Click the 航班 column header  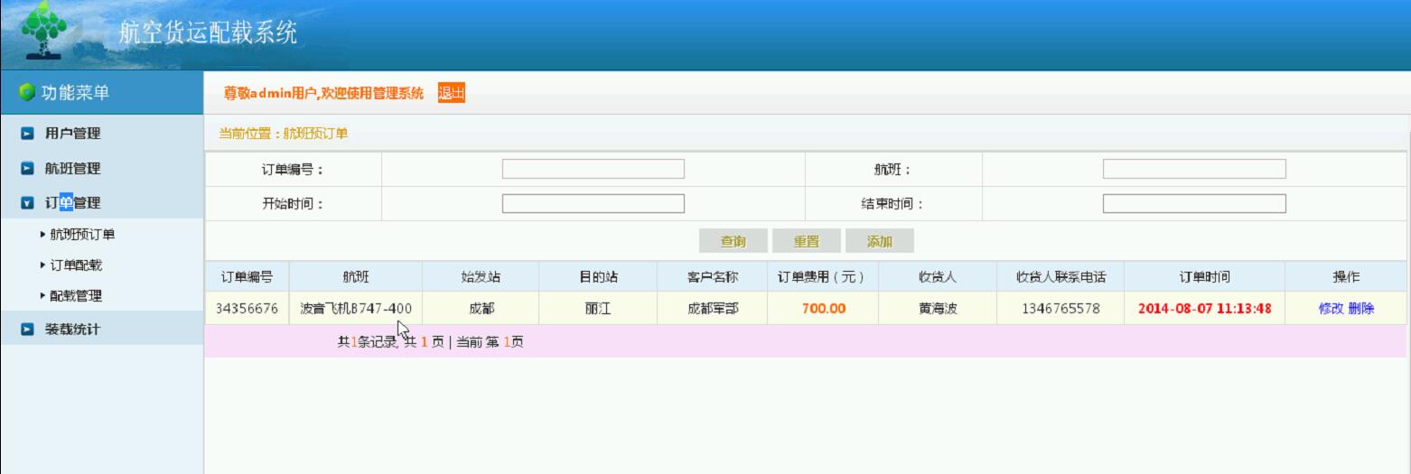(x=356, y=277)
